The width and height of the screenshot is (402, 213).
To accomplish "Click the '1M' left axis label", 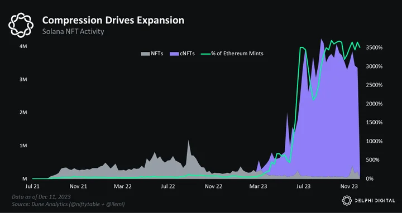I will [x=23, y=146].
